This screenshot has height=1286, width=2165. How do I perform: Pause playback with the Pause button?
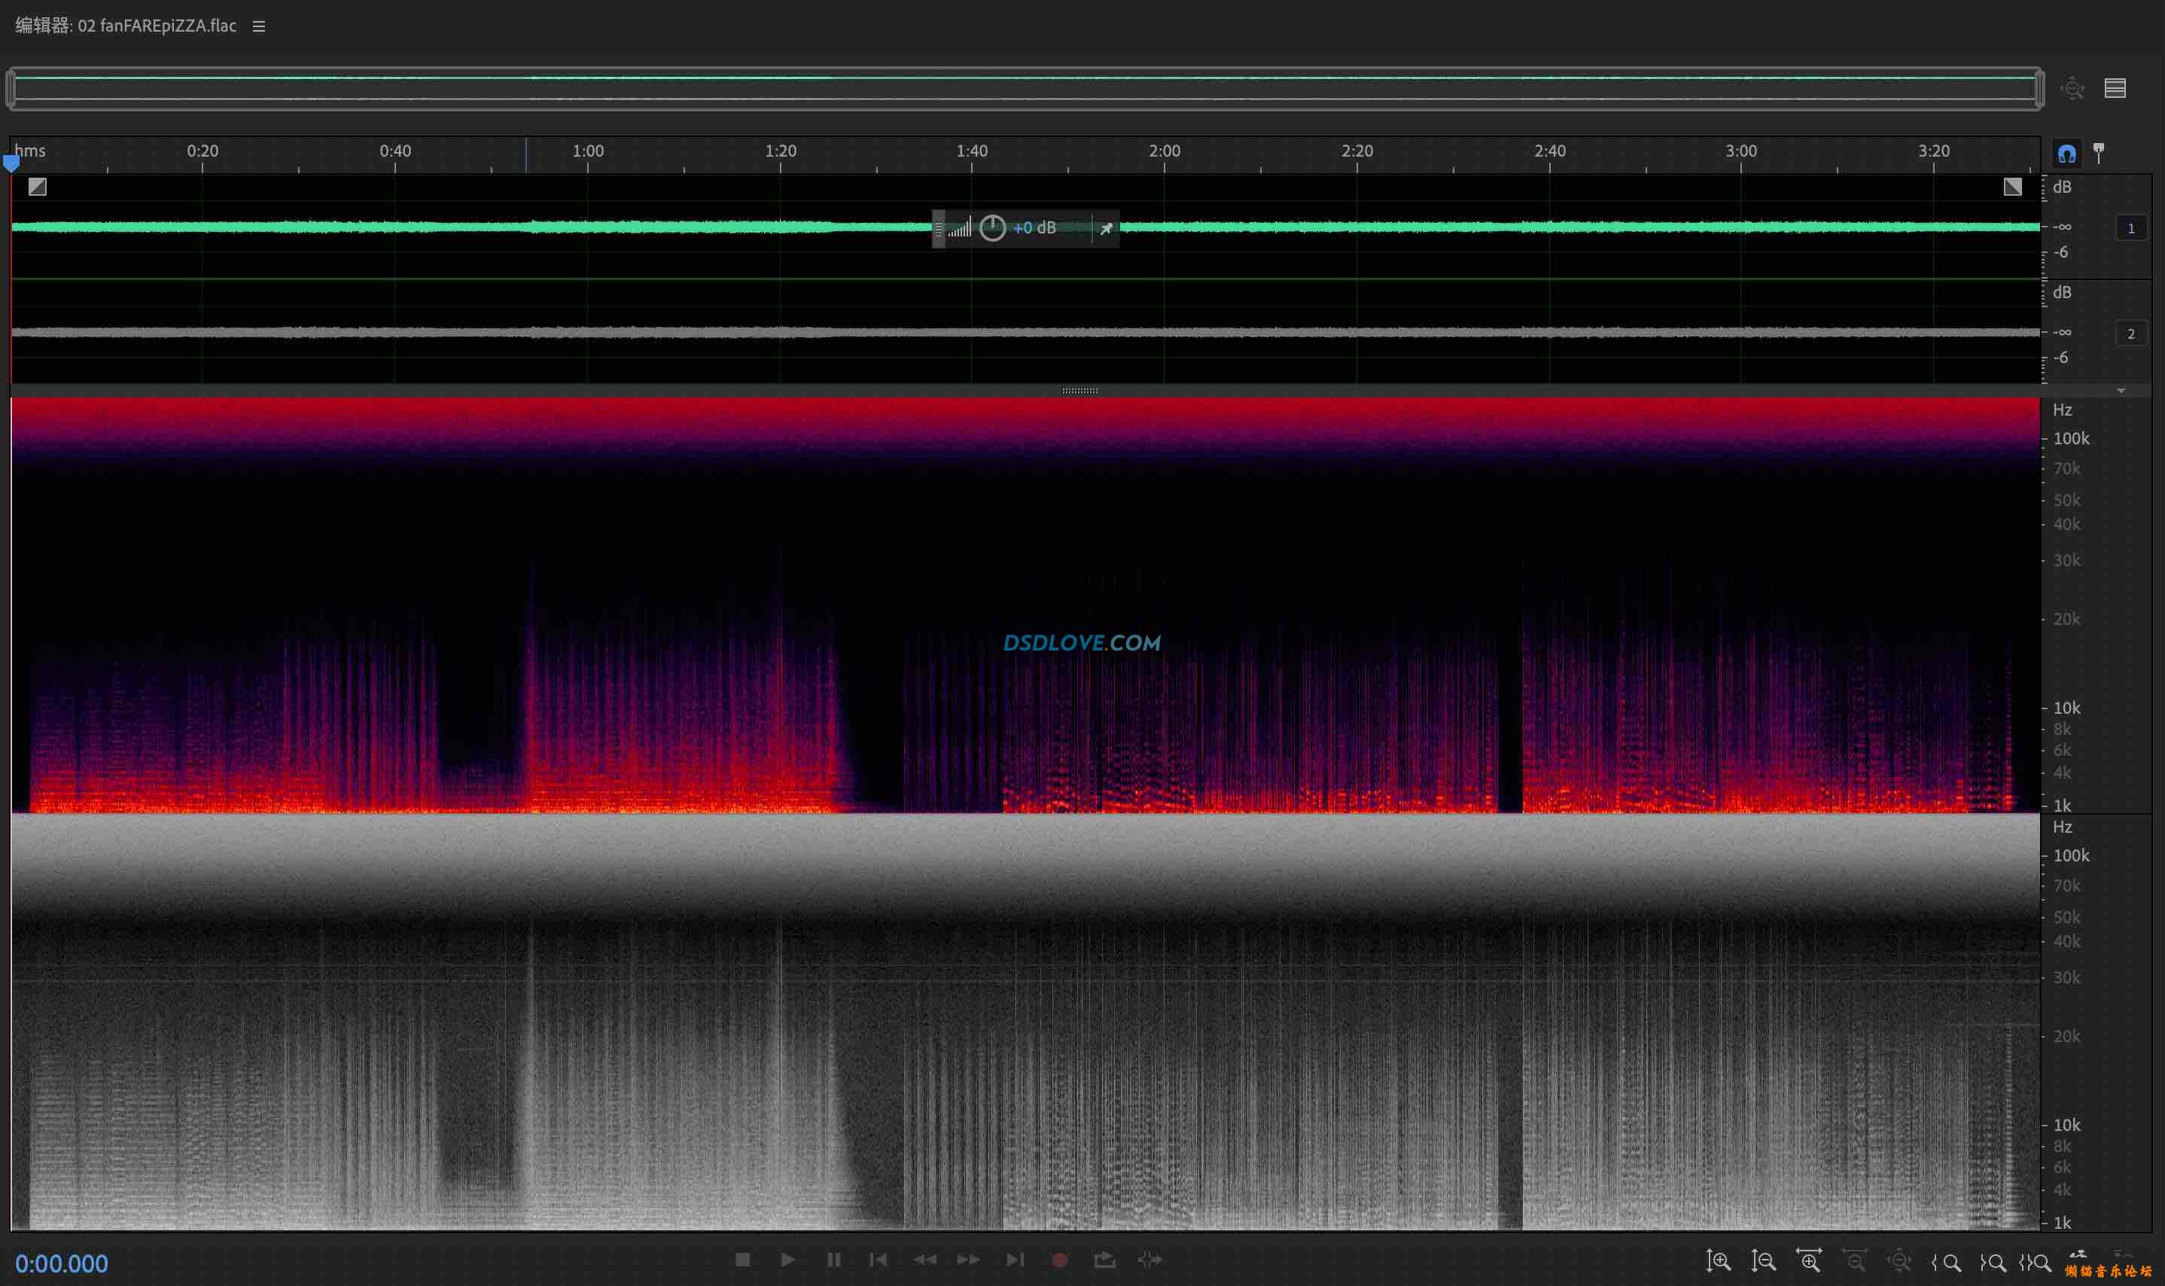coord(833,1260)
